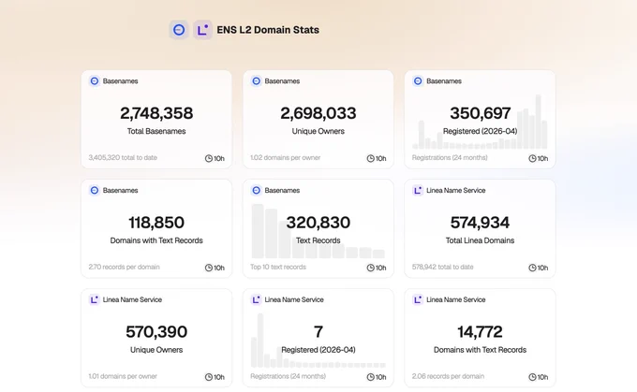This screenshot has width=637, height=392.
Task: Click the '1.02 domains per owner' footnote
Action: (x=285, y=157)
